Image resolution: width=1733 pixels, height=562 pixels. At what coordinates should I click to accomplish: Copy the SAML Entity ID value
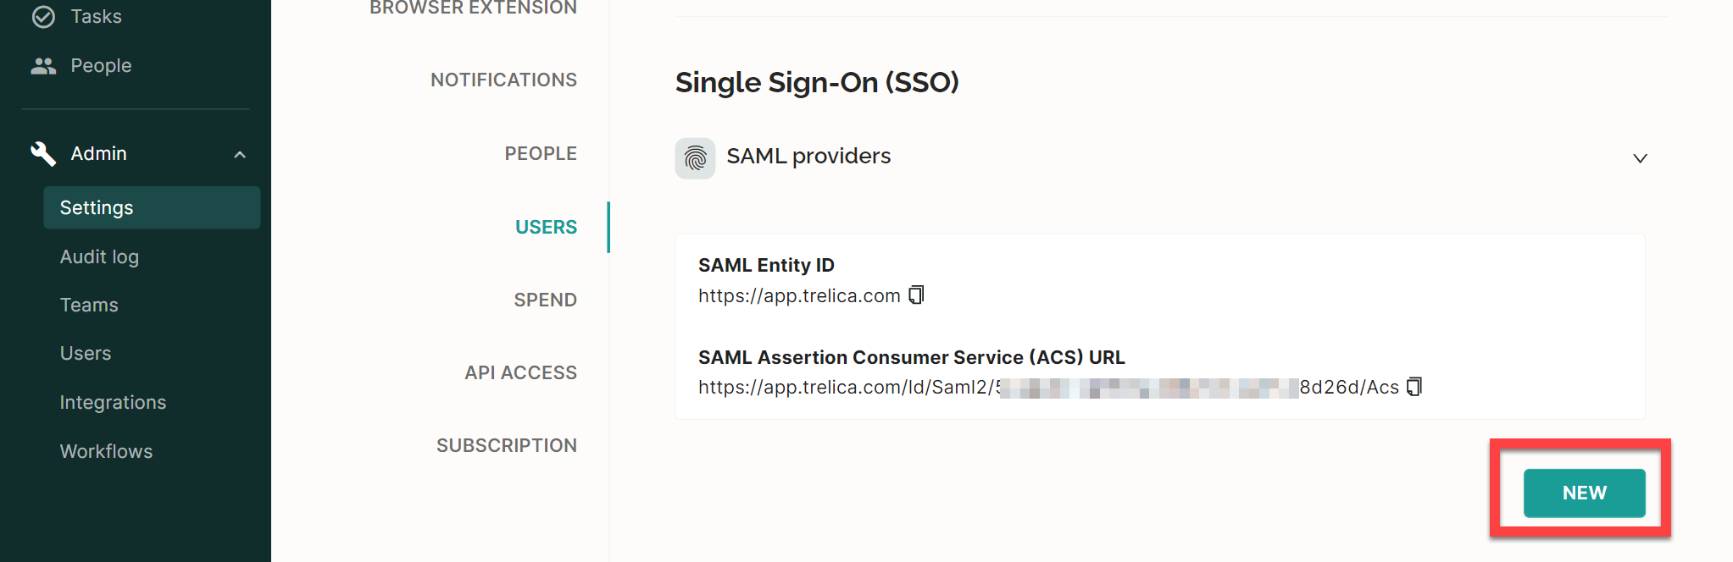coord(916,295)
